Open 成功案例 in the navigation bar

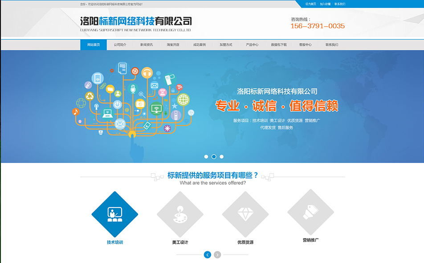coord(199,45)
